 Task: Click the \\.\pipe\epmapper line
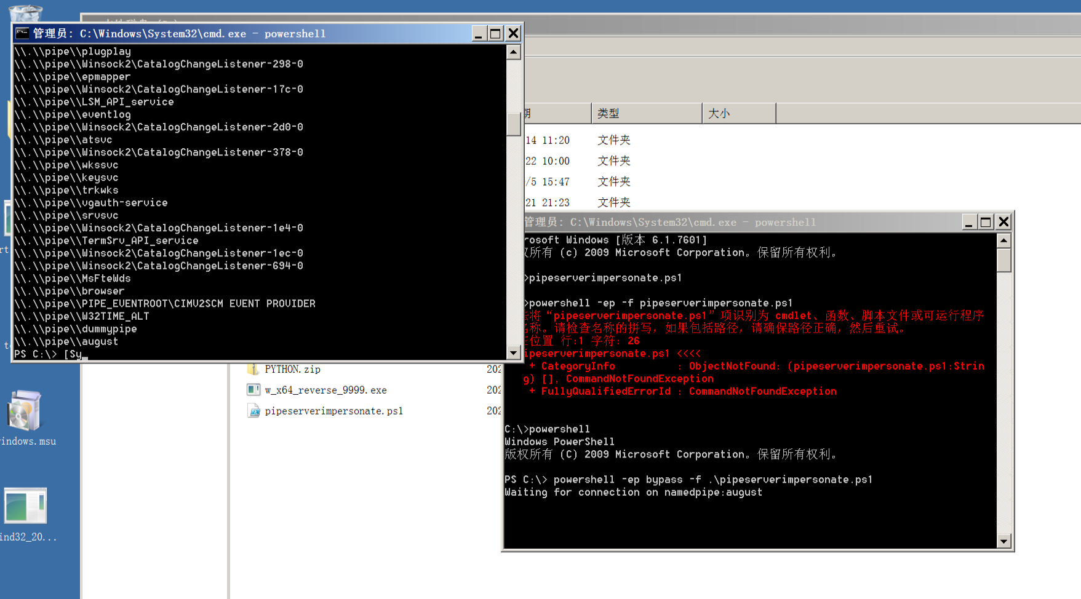(72, 77)
